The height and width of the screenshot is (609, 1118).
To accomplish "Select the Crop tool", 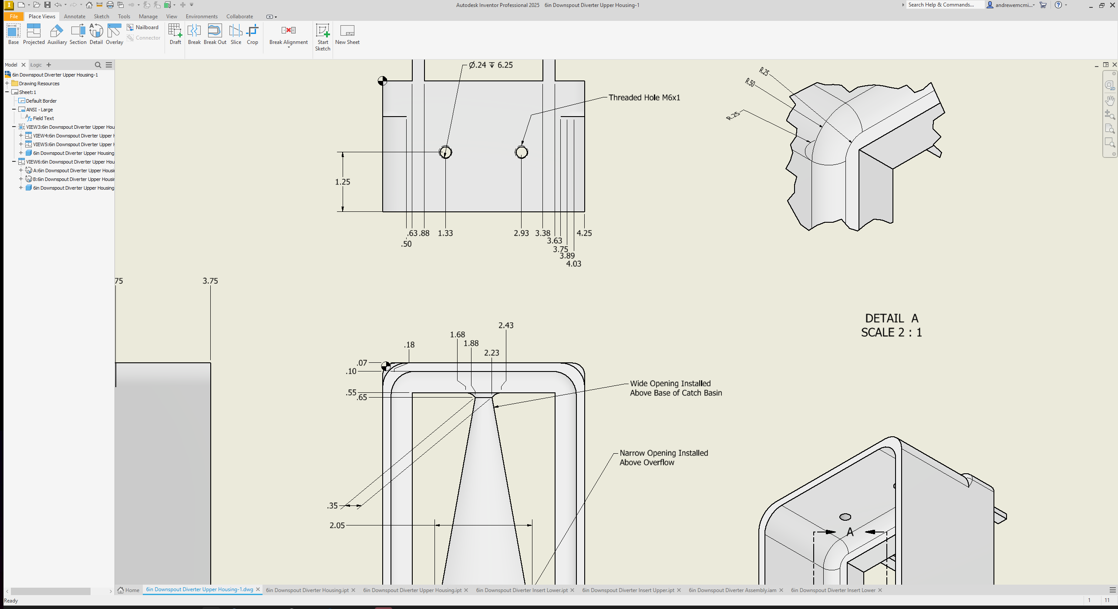I will coord(253,34).
